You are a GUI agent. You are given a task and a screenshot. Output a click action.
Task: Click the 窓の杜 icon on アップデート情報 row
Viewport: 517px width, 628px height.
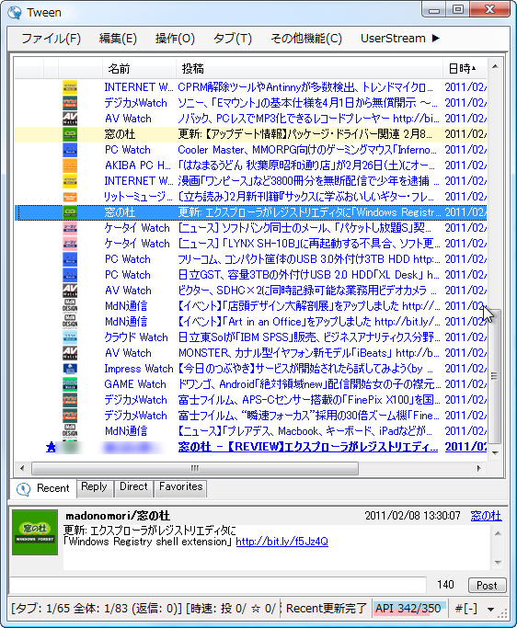coord(70,133)
